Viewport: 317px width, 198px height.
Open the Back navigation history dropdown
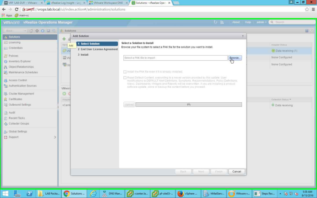pyautogui.click(x=25, y=31)
